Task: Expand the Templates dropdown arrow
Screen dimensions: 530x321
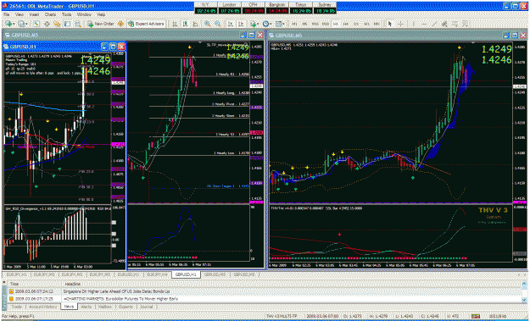Action: point(283,24)
